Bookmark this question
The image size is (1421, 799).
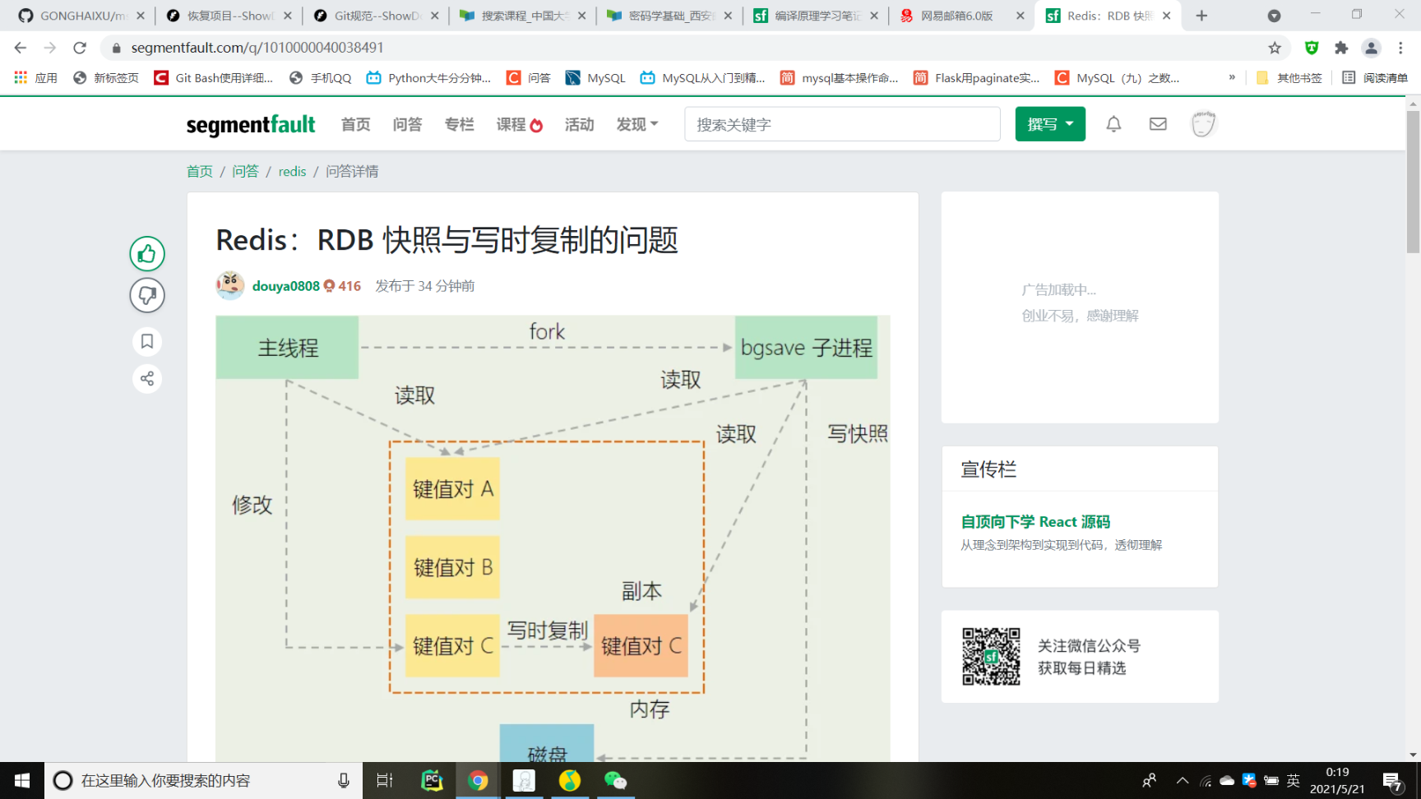[147, 341]
